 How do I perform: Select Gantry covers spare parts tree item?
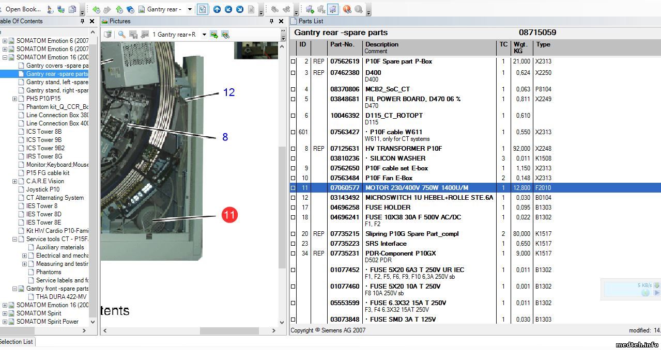pos(57,66)
